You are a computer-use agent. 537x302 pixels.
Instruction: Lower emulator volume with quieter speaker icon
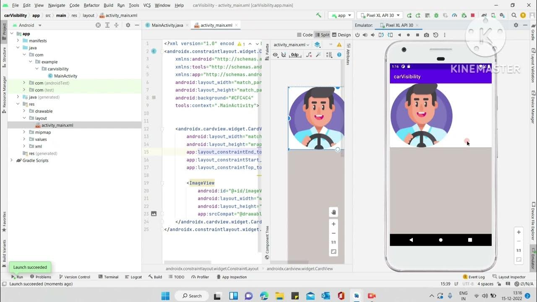[373, 35]
